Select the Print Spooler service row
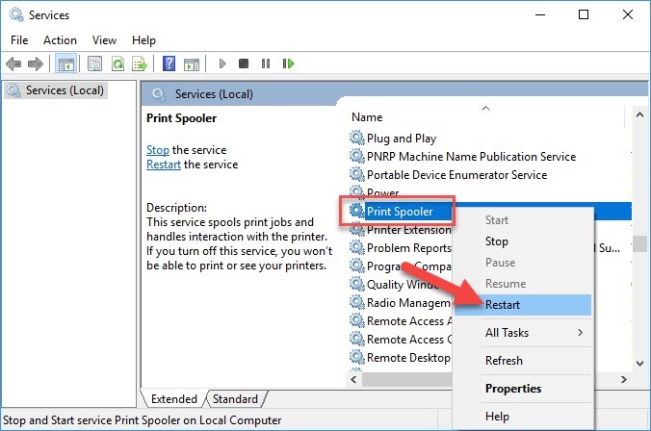The width and height of the screenshot is (651, 431). click(x=400, y=211)
